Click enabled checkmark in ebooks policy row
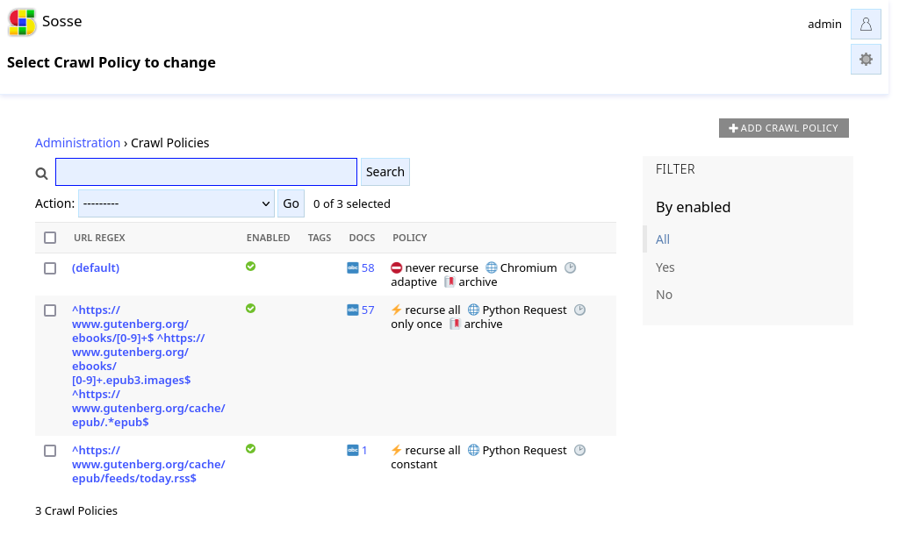 point(250,309)
